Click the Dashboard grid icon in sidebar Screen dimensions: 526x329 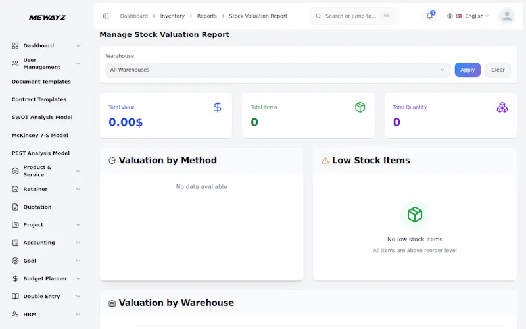[x=15, y=45]
